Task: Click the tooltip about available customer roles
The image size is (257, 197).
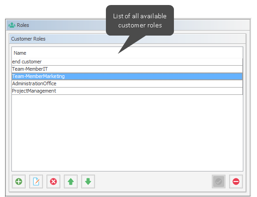Action: click(140, 21)
